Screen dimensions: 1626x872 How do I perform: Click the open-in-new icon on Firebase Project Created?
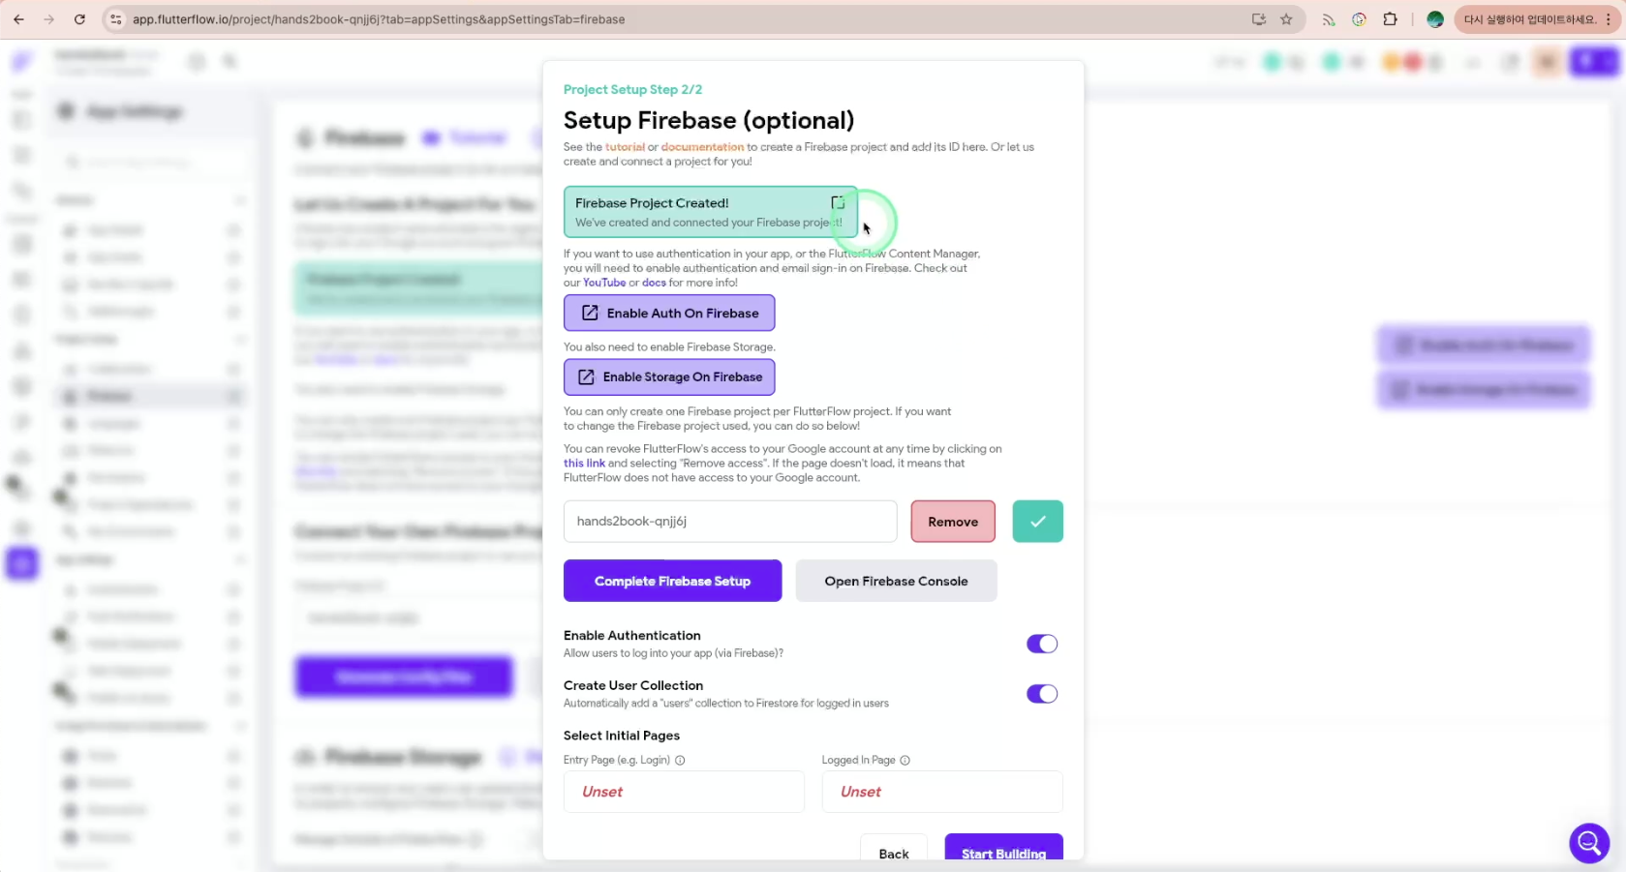(838, 203)
